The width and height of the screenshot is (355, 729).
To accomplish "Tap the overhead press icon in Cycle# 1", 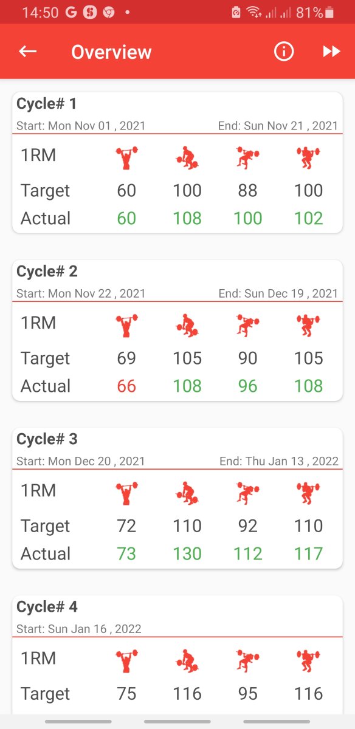I will (x=126, y=156).
